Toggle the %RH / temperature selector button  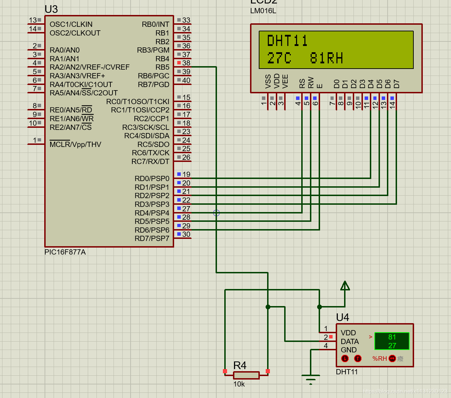[x=392, y=358]
